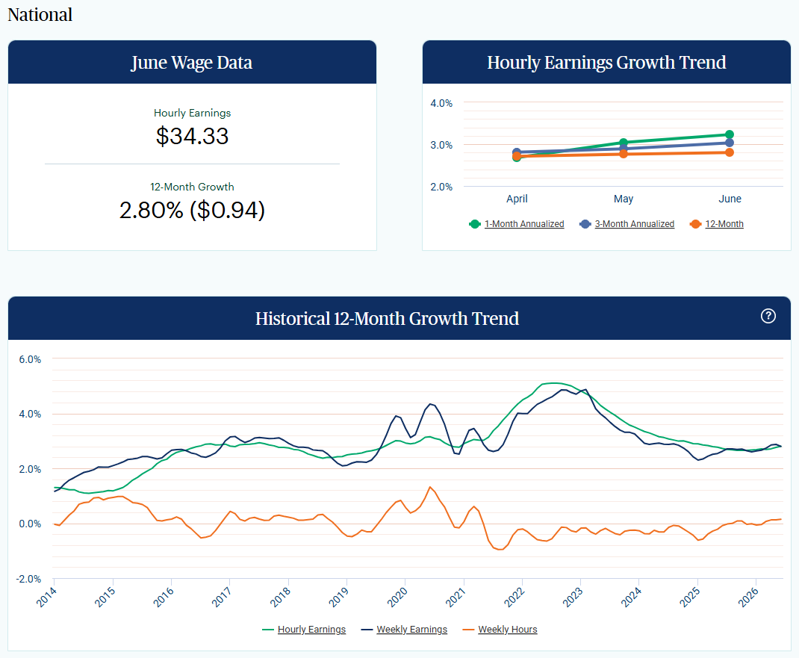799x658 pixels.
Task: Click the green May data point
Action: (x=624, y=143)
